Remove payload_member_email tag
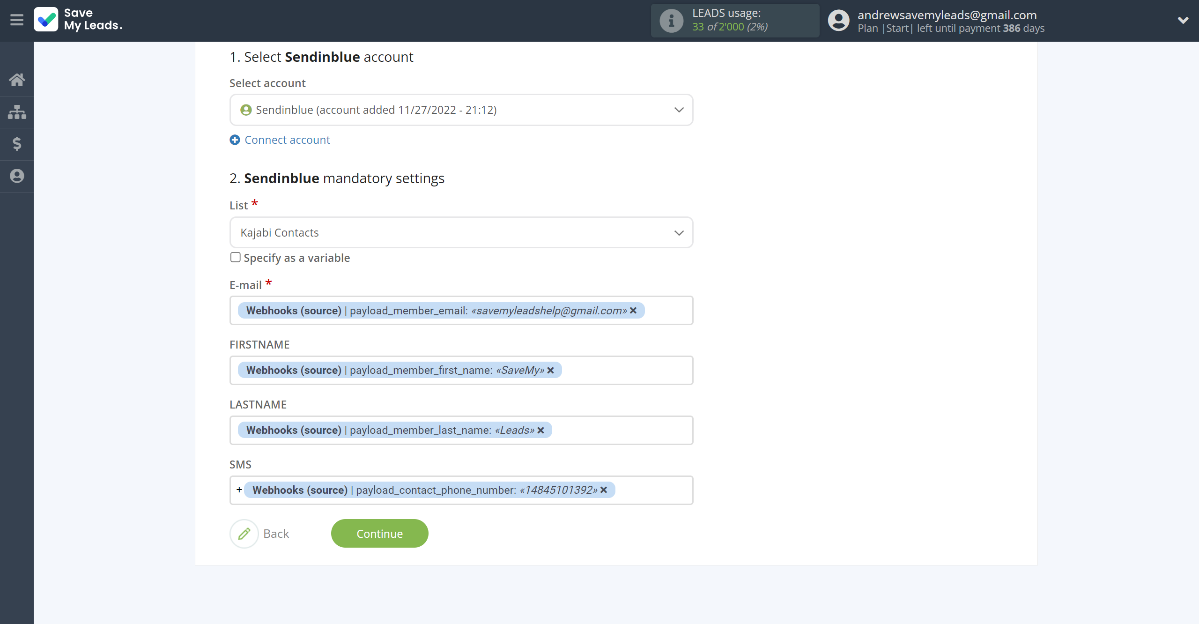Image resolution: width=1199 pixels, height=624 pixels. click(x=633, y=311)
